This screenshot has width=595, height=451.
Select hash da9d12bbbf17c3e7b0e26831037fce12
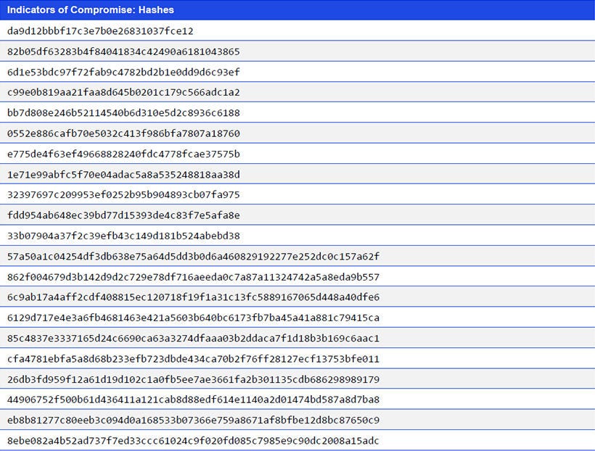[x=100, y=31]
